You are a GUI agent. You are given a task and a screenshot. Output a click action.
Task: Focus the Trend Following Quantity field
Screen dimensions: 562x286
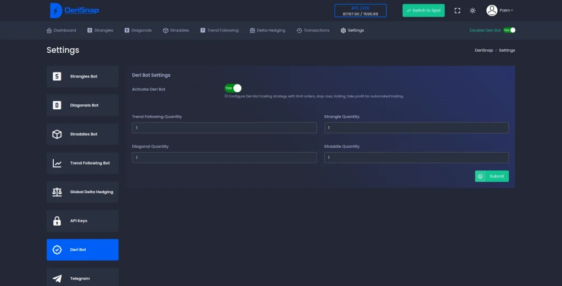[x=224, y=128]
